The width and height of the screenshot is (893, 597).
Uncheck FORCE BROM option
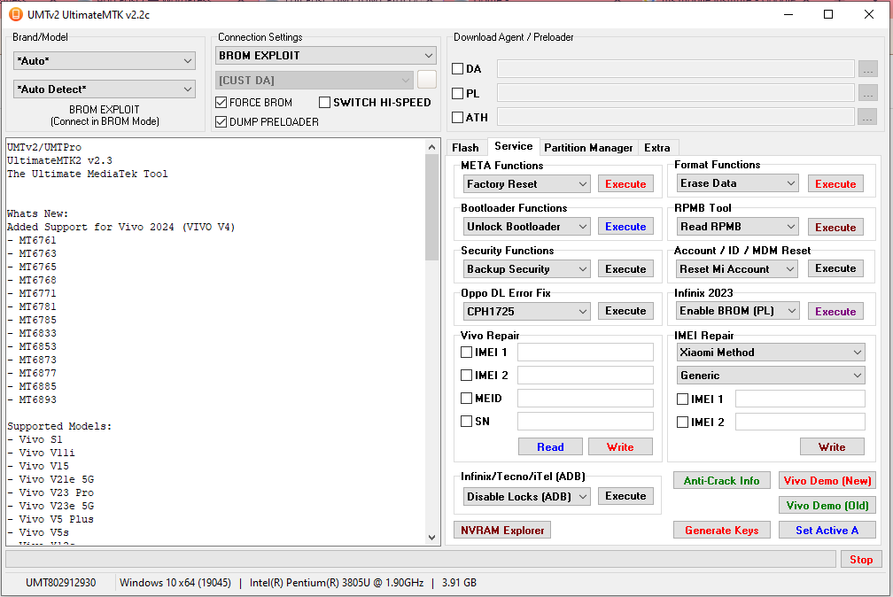tap(221, 103)
